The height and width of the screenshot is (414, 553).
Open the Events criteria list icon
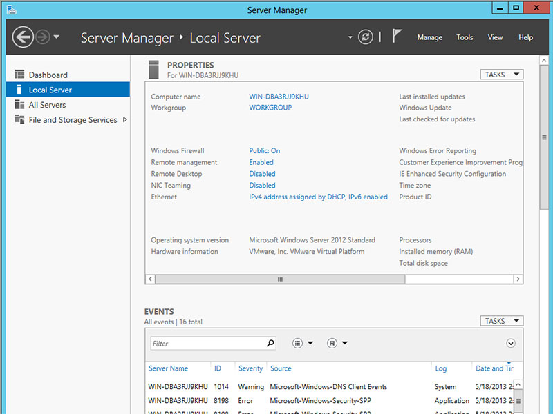click(x=297, y=343)
